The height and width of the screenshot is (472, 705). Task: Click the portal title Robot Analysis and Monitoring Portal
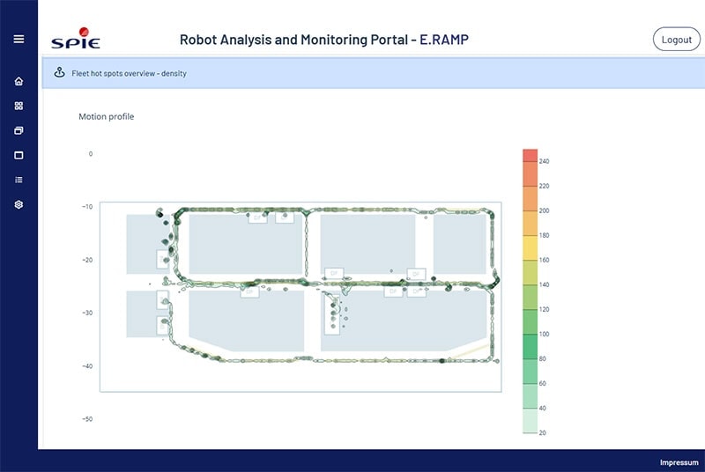point(323,40)
